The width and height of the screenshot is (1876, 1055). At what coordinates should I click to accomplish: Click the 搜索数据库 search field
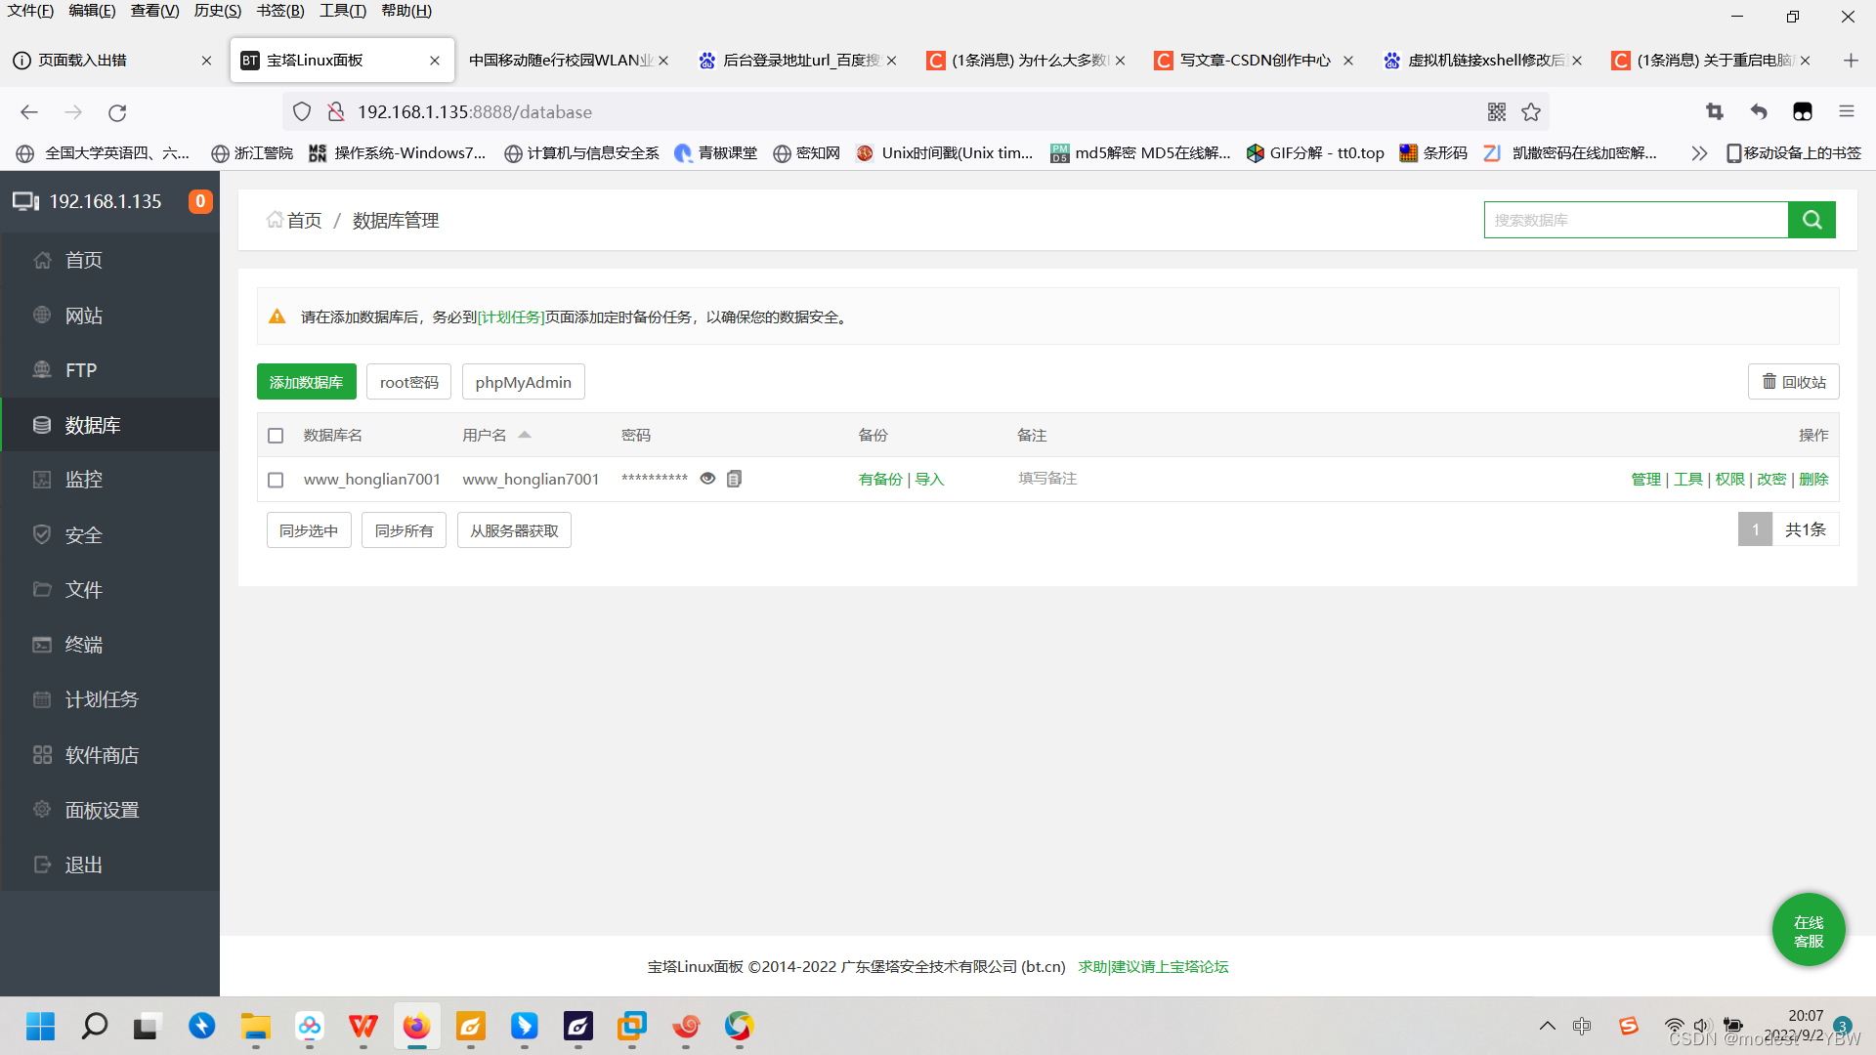[x=1635, y=220]
